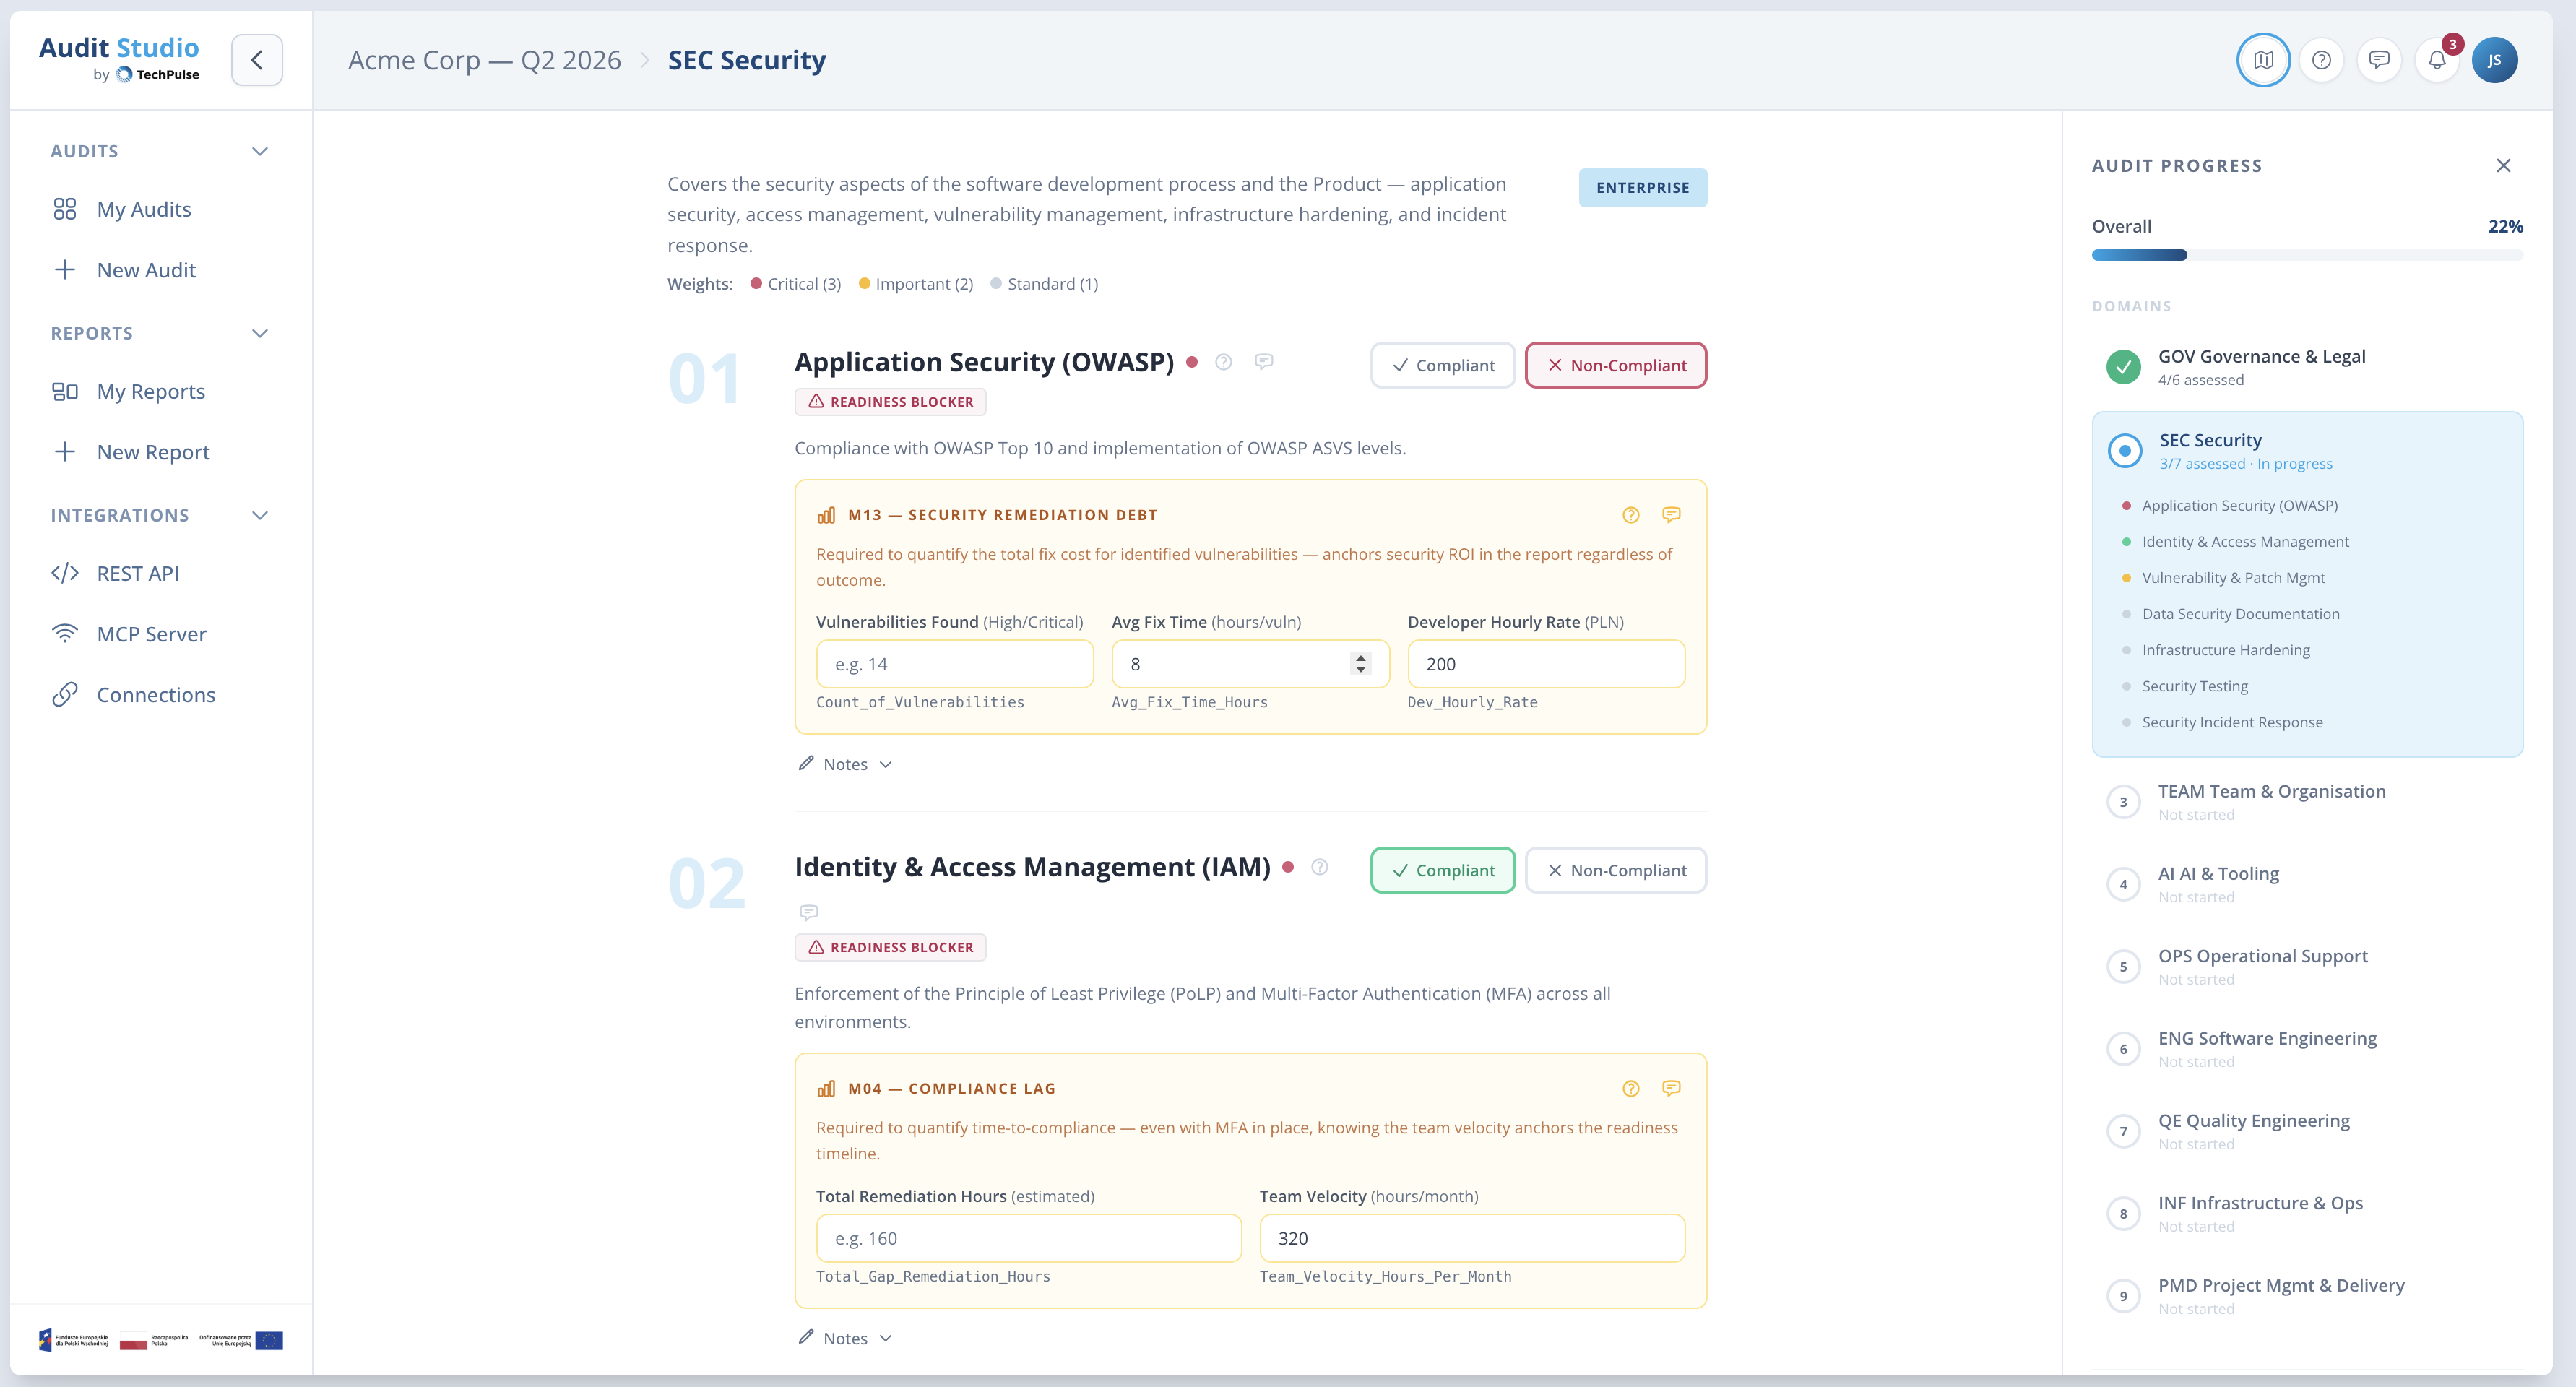Open the JS user avatar menu
The image size is (2576, 1387).
coord(2494,60)
